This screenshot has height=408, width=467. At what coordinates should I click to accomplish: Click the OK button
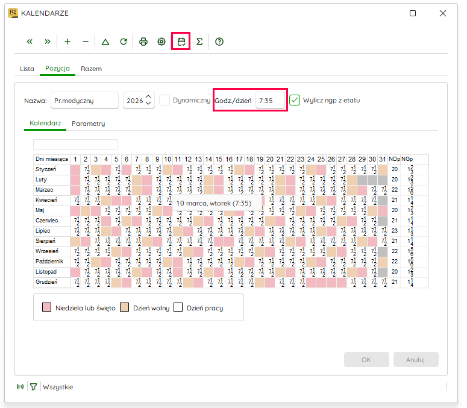pos(366,360)
